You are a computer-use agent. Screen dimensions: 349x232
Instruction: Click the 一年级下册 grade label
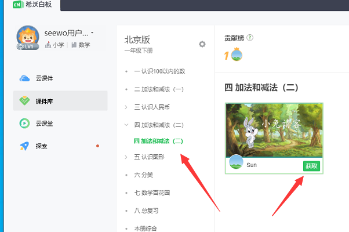point(139,51)
